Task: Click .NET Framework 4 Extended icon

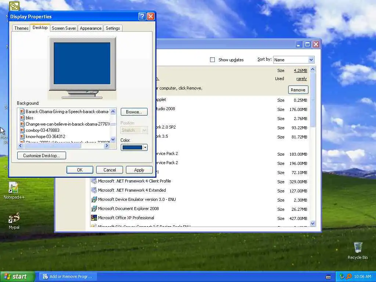Action: [x=94, y=190]
